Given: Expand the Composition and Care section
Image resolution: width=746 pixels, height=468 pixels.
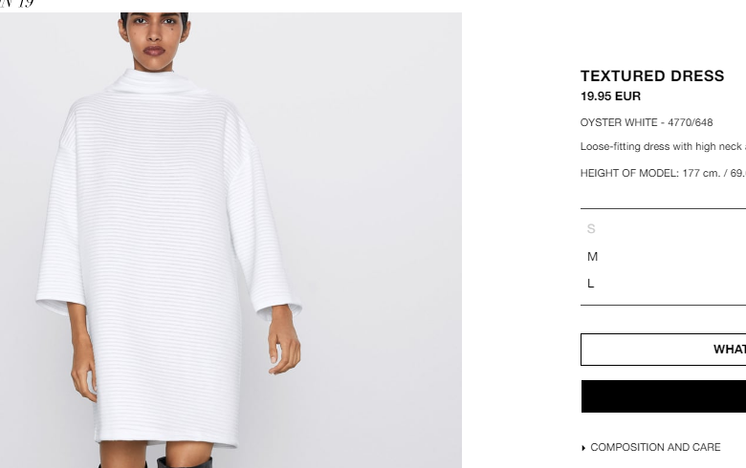Looking at the screenshot, I should (x=655, y=448).
